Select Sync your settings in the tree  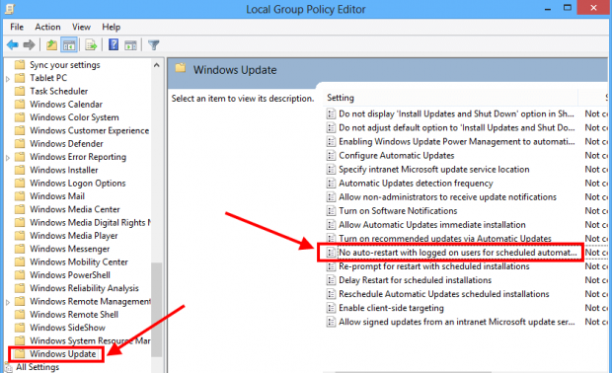point(65,65)
